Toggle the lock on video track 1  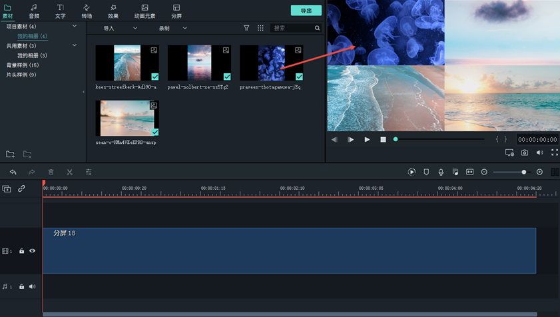(21, 251)
